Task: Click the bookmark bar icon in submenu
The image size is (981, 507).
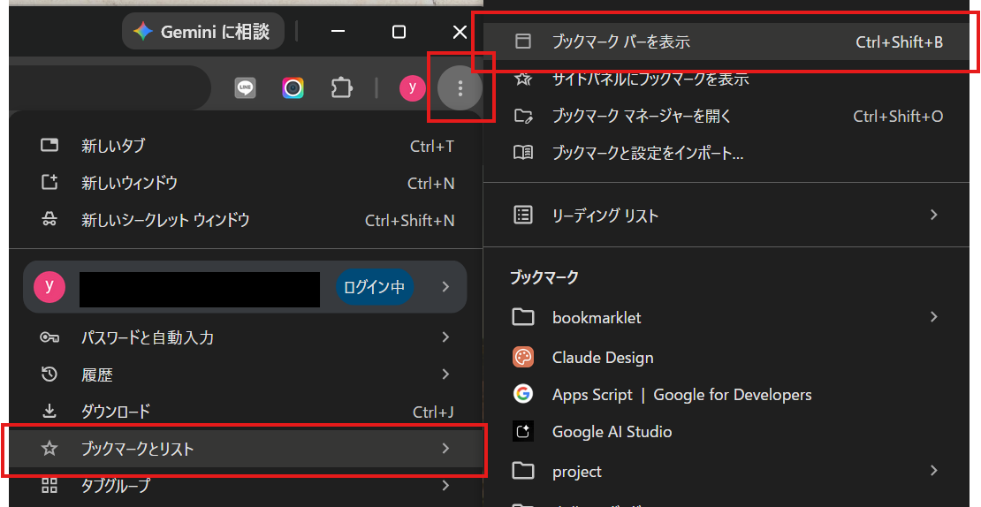Action: coord(522,42)
